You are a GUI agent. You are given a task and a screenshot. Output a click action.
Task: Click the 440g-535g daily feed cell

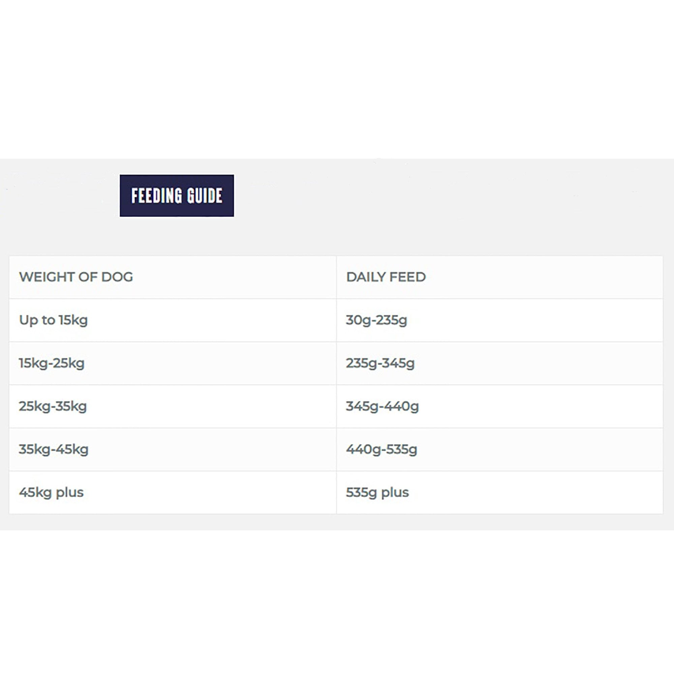tap(382, 450)
